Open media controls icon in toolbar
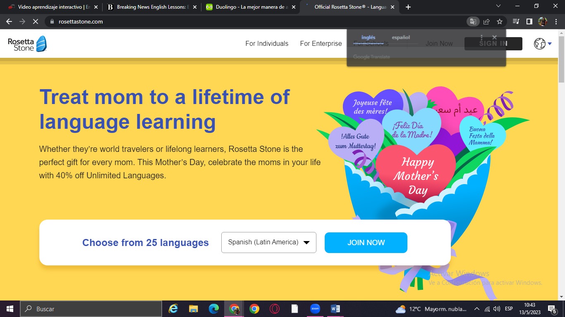This screenshot has width=565, height=317. point(516,21)
